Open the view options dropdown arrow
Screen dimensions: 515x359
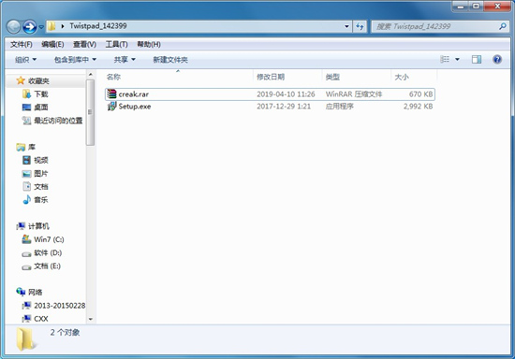[x=457, y=60]
